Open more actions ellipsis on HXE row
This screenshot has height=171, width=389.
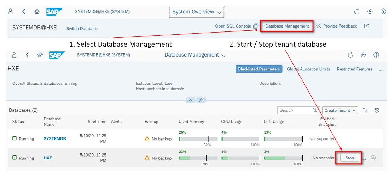point(364,159)
